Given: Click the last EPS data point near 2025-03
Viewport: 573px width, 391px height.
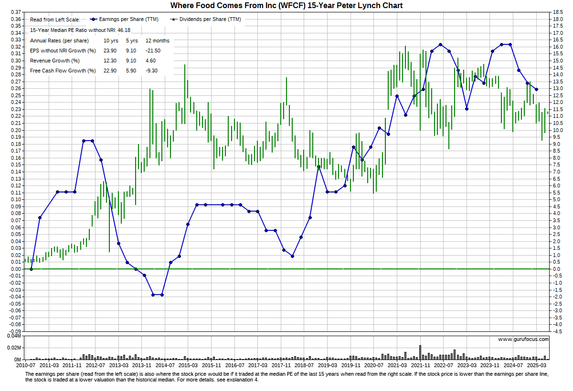Looking at the screenshot, I should (x=536, y=90).
